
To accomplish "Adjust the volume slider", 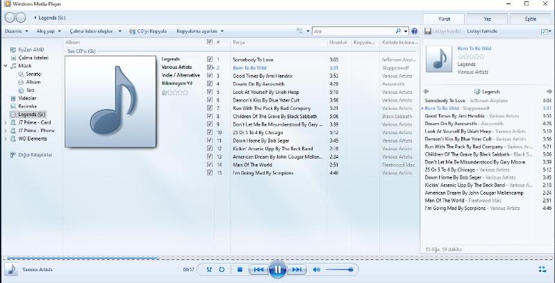I will click(x=340, y=270).
